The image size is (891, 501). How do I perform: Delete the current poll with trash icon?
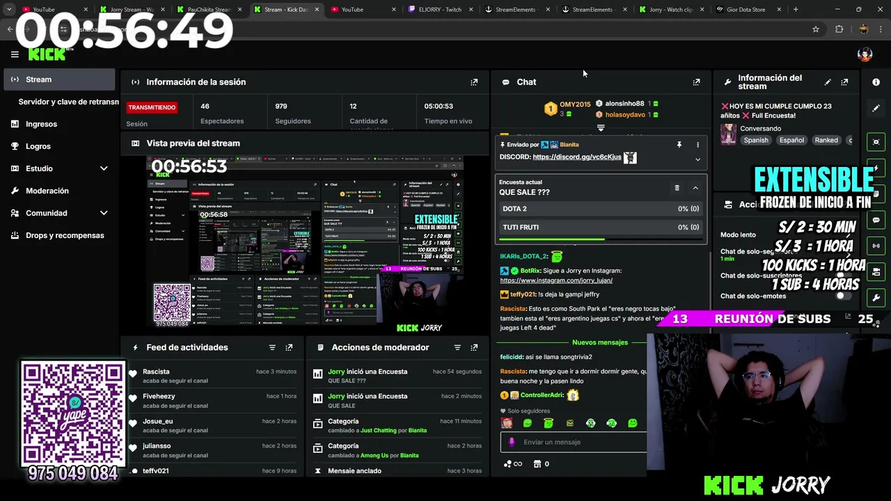click(677, 188)
